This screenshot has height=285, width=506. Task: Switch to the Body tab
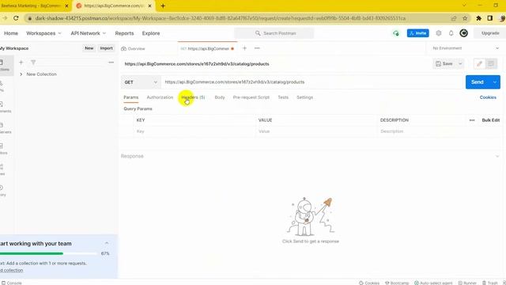(x=220, y=97)
